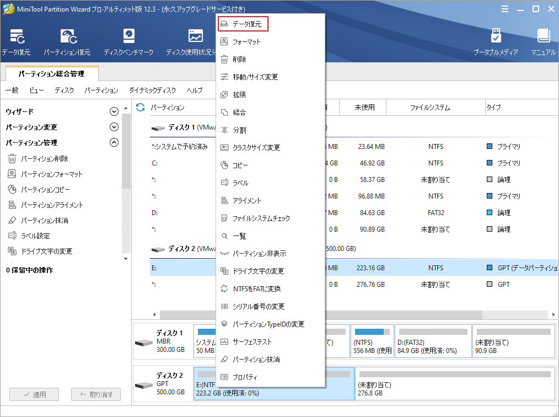Select the D: partition row
Image resolution: width=559 pixels, height=417 pixels.
(x=354, y=212)
